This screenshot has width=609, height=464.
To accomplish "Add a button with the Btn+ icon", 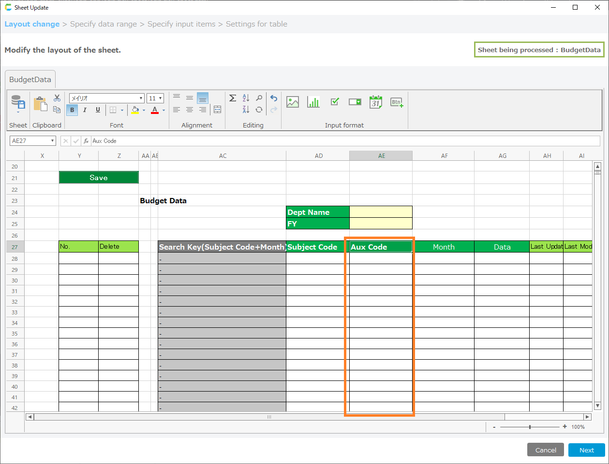I will [x=397, y=102].
